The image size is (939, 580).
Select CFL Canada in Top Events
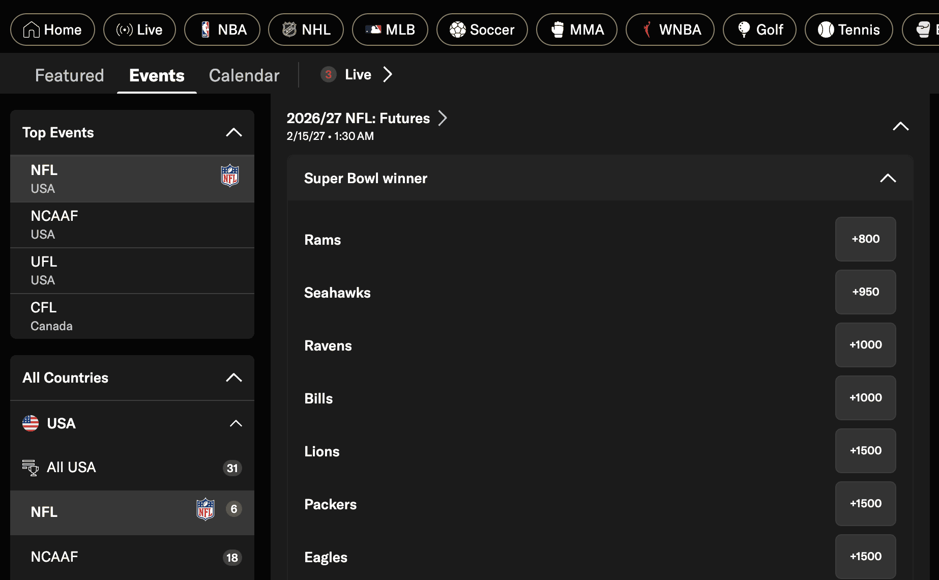(132, 316)
